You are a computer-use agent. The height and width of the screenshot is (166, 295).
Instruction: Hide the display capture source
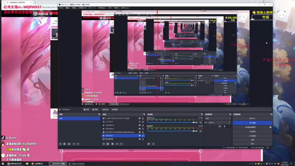coord(140,139)
